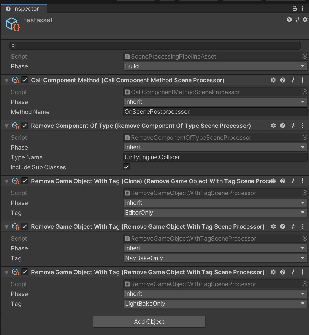The image size is (309, 335).
Task: Select the Inspector tab
Action: [24, 9]
